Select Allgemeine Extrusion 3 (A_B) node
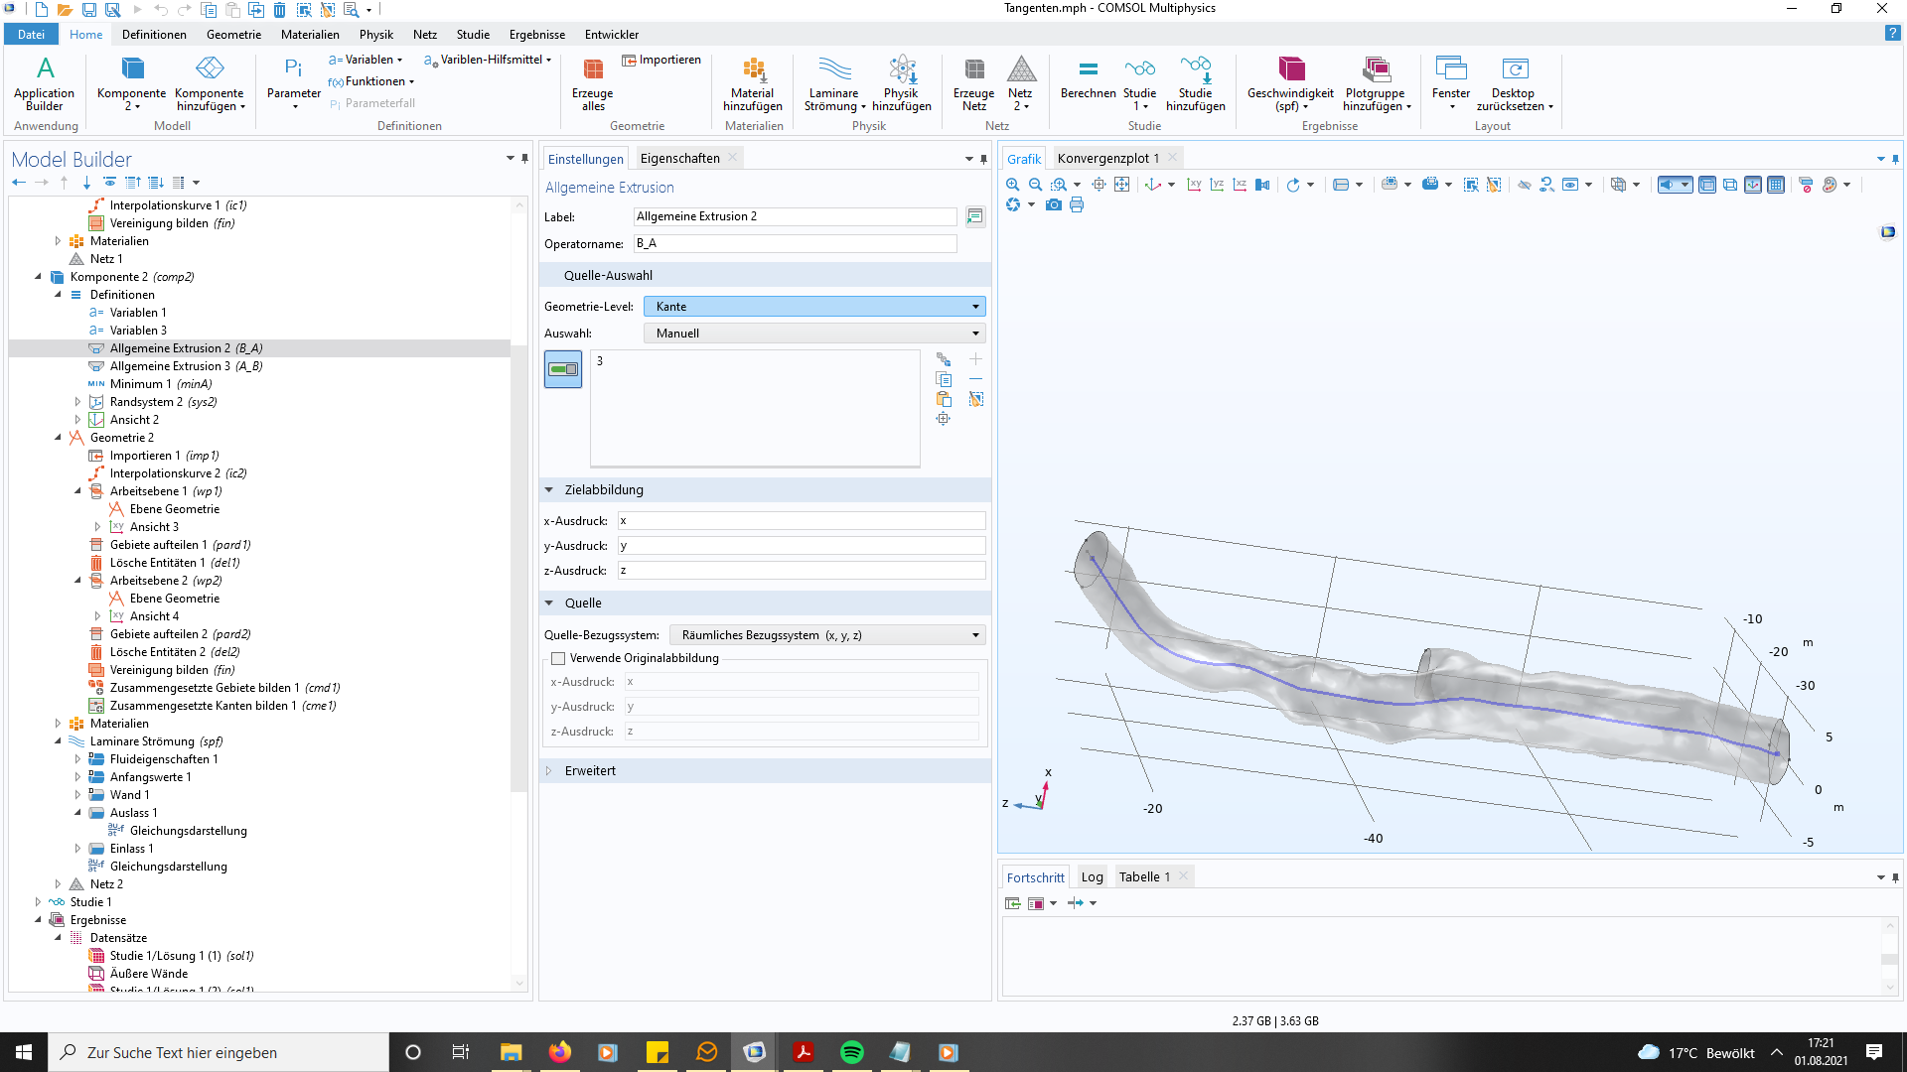 pos(186,366)
